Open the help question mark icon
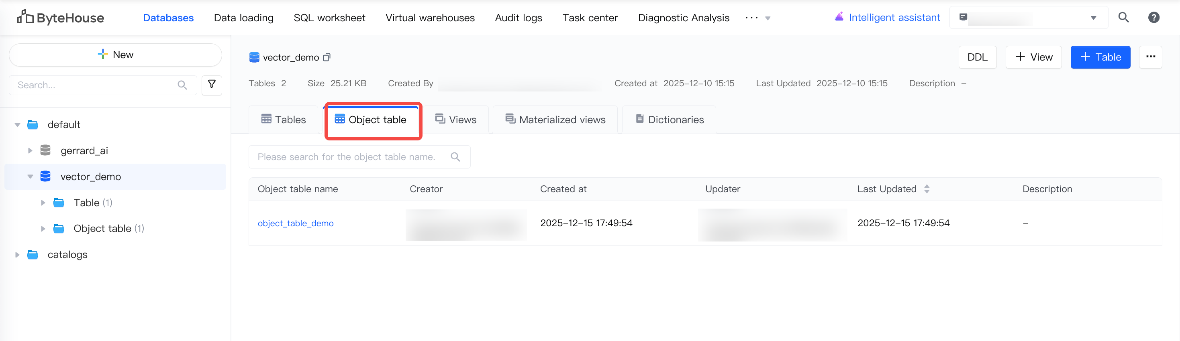This screenshot has width=1180, height=341. (1153, 17)
